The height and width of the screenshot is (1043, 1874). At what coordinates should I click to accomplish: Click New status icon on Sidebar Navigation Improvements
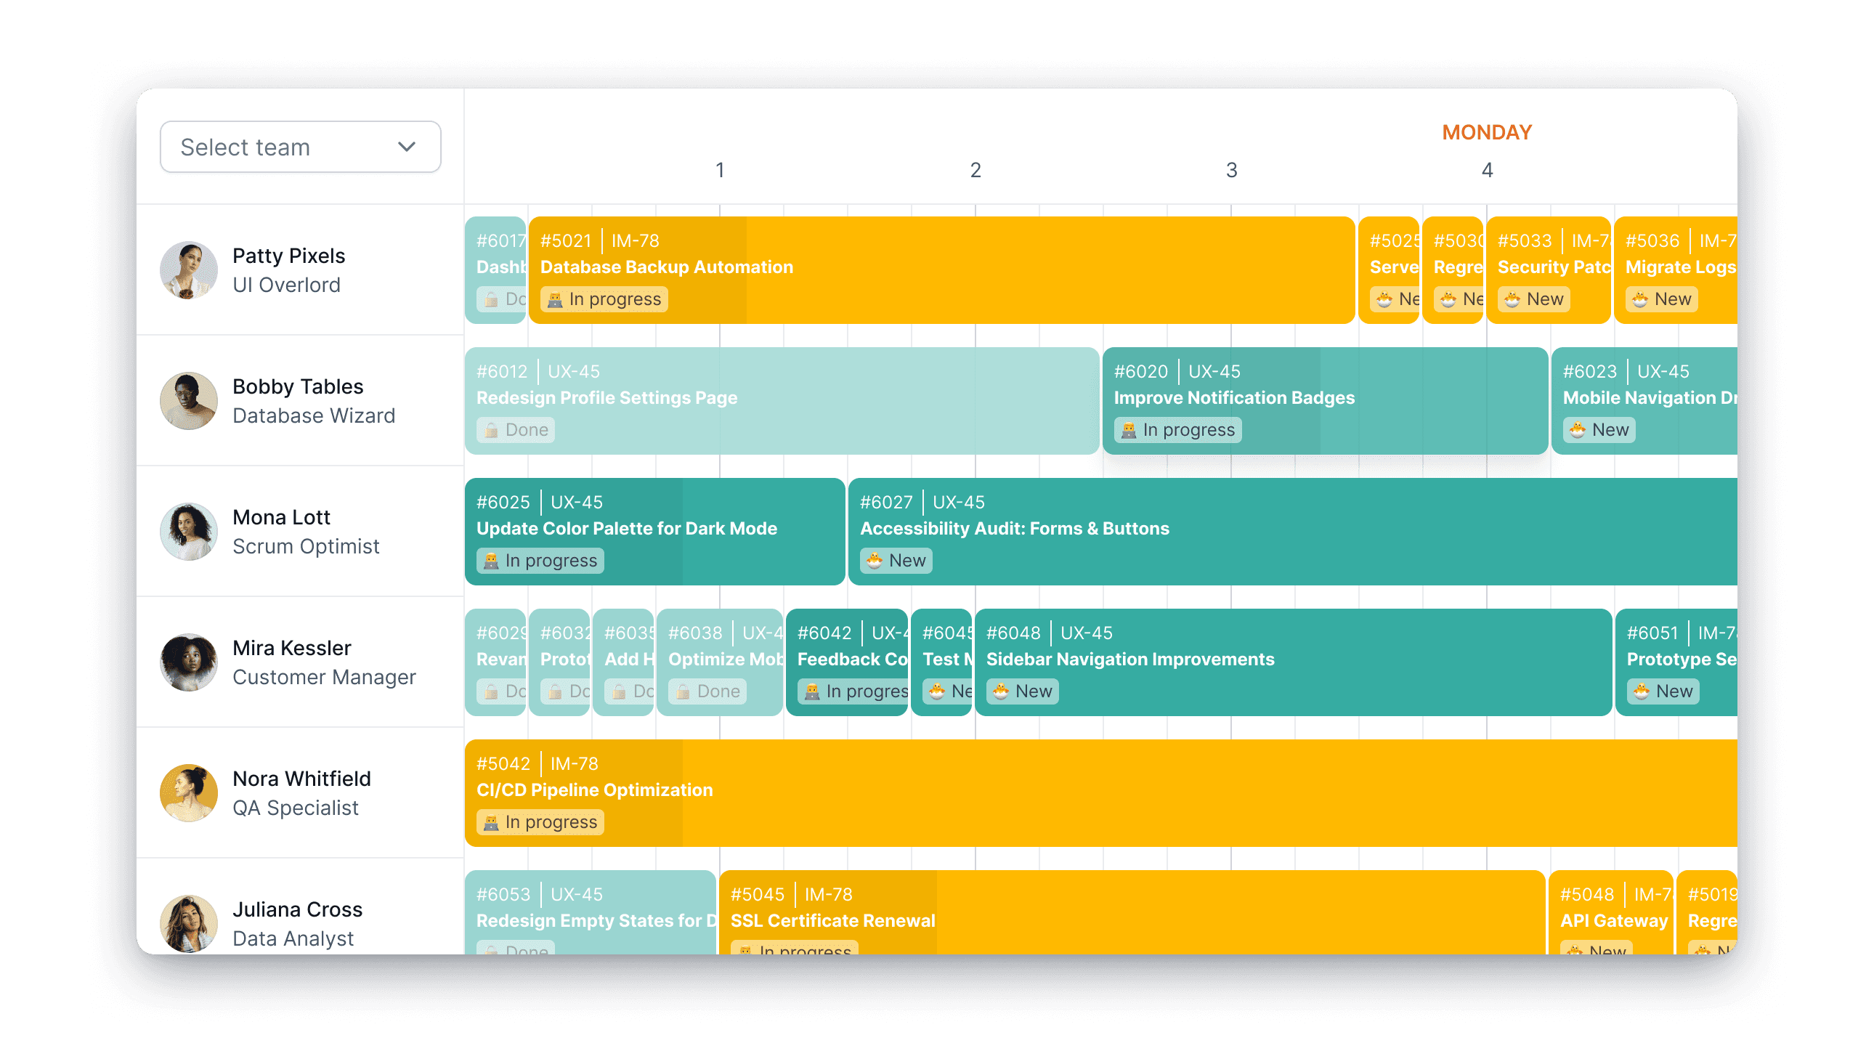pos(1001,691)
